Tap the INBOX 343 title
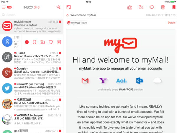The height and width of the screenshot is (133, 177). pos(32,7)
